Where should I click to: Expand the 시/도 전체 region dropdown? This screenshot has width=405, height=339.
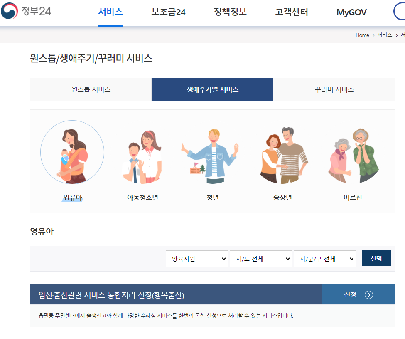[260, 258]
